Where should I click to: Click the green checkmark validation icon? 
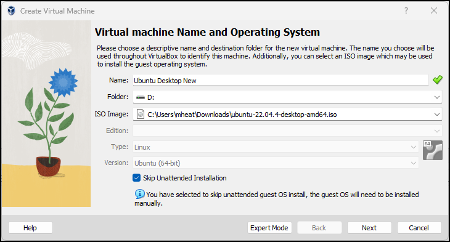(438, 79)
